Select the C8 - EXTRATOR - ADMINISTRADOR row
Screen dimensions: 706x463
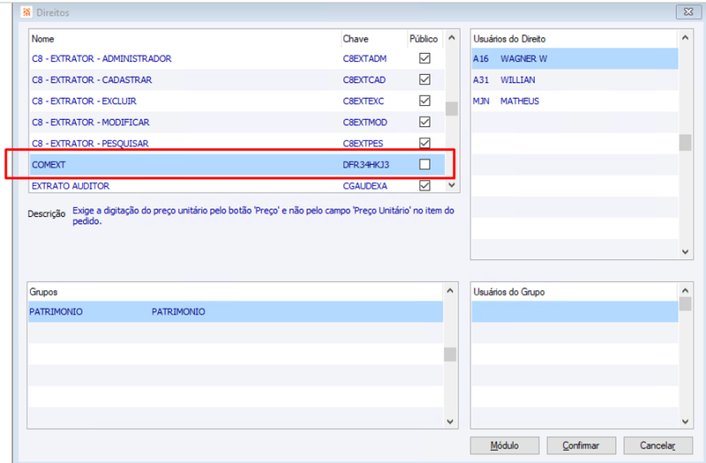click(237, 58)
